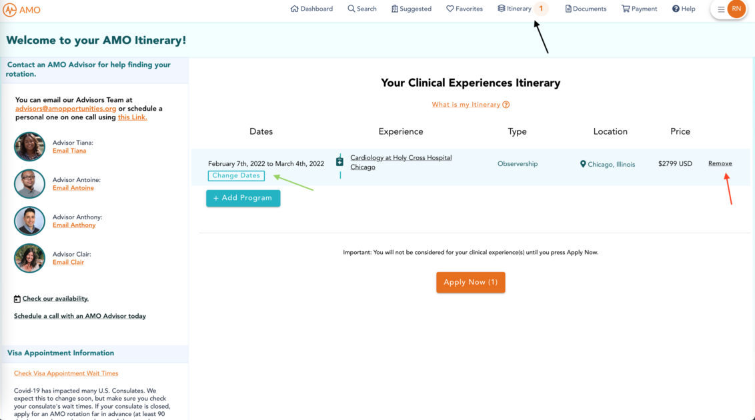
Task: Click Advisor Tiana's photo
Action: click(29, 146)
